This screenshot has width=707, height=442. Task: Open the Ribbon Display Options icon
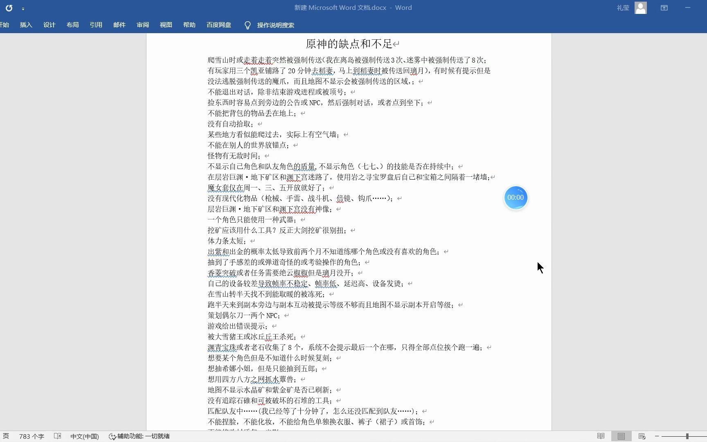(664, 8)
